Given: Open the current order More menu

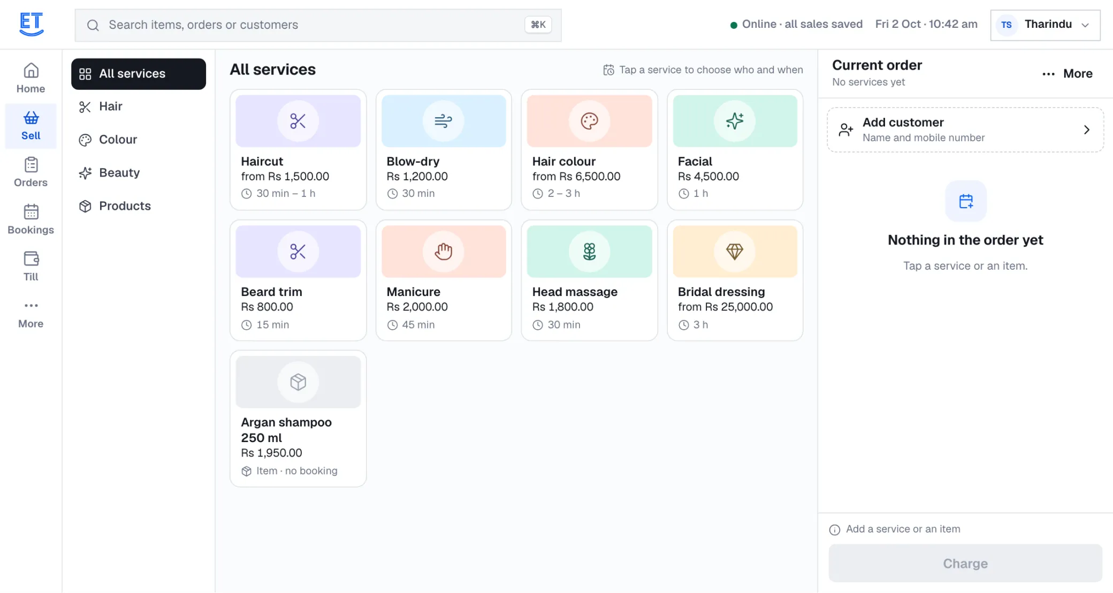Looking at the screenshot, I should click(x=1068, y=74).
